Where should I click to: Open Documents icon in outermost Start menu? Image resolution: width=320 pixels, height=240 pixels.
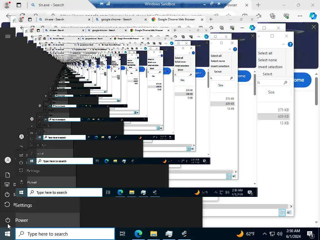7,175
